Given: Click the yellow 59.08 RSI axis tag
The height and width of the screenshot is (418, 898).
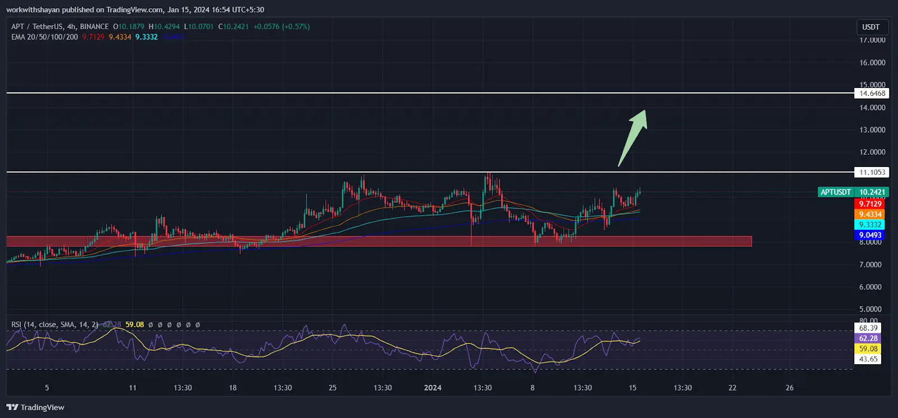Looking at the screenshot, I should click(x=868, y=349).
